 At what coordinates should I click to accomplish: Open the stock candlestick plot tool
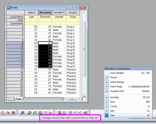(8, 112)
